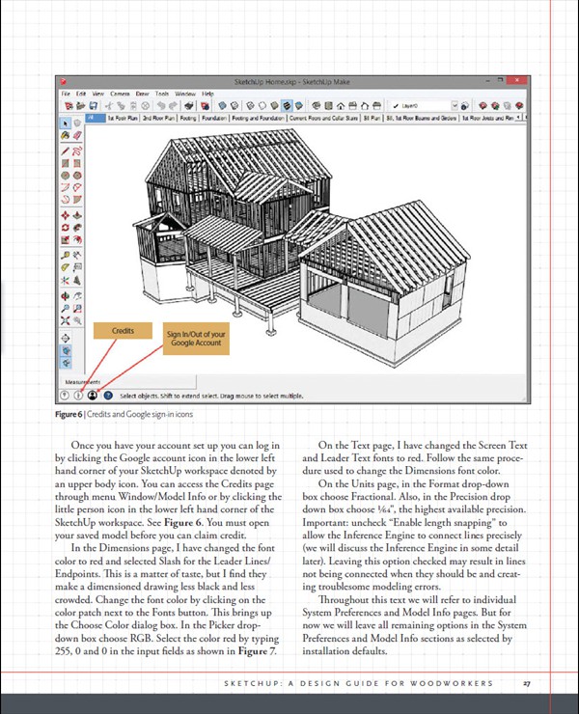Pick the Paint Bucket tool
The width and height of the screenshot is (579, 714).
pos(66,136)
